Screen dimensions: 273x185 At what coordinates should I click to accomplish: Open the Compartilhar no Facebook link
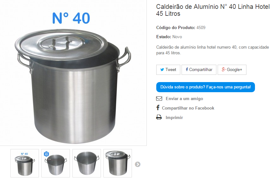pyautogui.click(x=188, y=108)
